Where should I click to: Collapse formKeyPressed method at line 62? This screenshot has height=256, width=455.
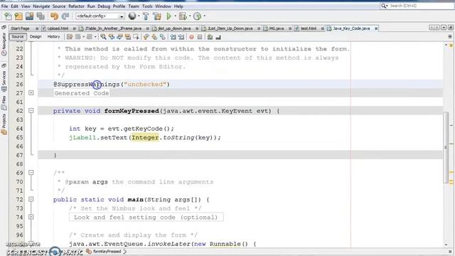31,111
